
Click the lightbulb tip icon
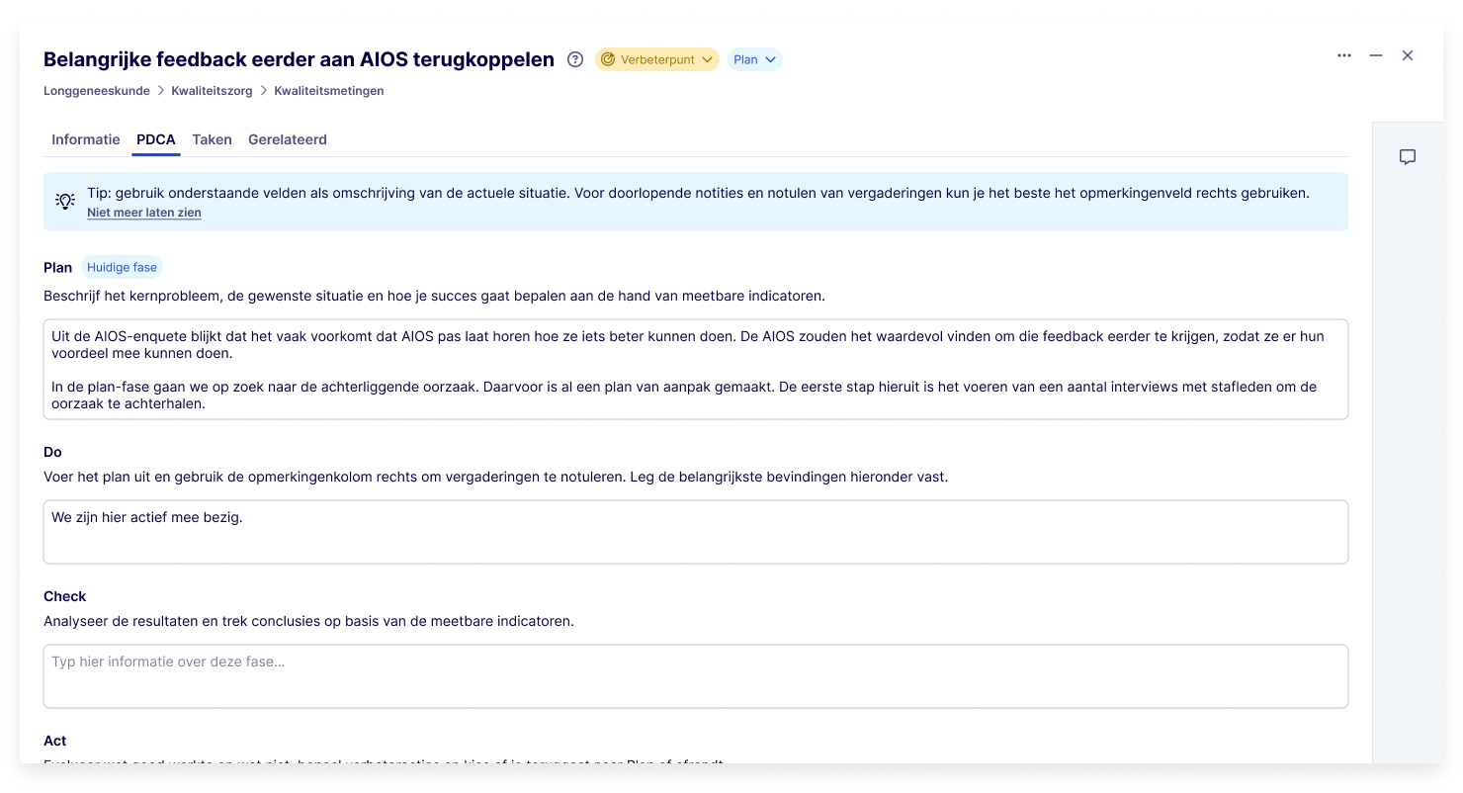pos(65,202)
